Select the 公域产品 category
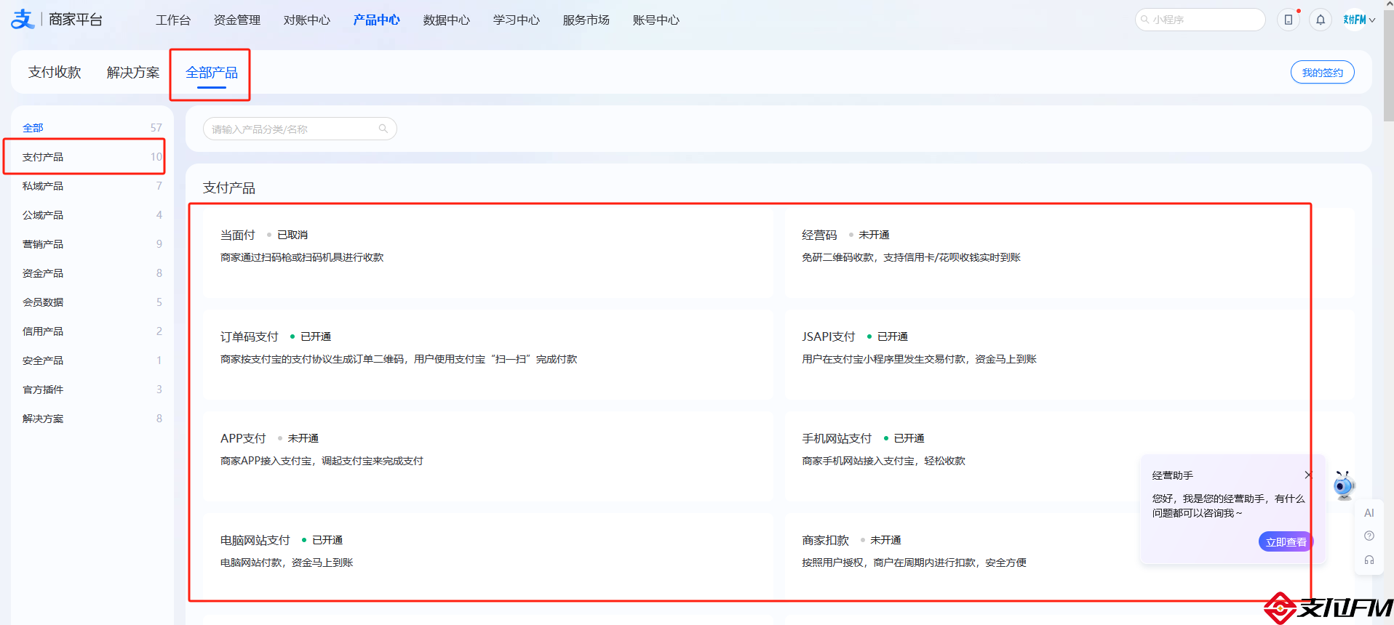 click(92, 215)
